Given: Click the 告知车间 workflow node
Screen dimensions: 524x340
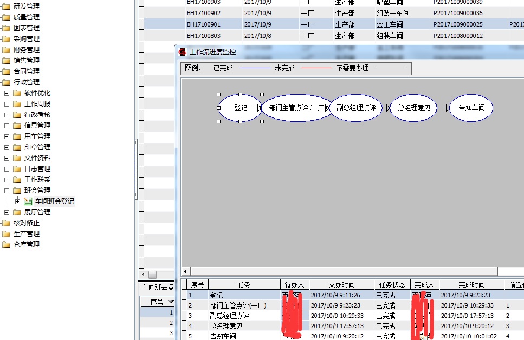Looking at the screenshot, I should point(471,108).
